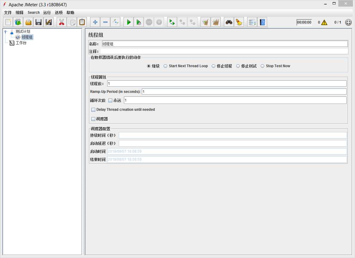Save the test plan with floppy icon
The height and width of the screenshot is (258, 355).
coord(39,22)
